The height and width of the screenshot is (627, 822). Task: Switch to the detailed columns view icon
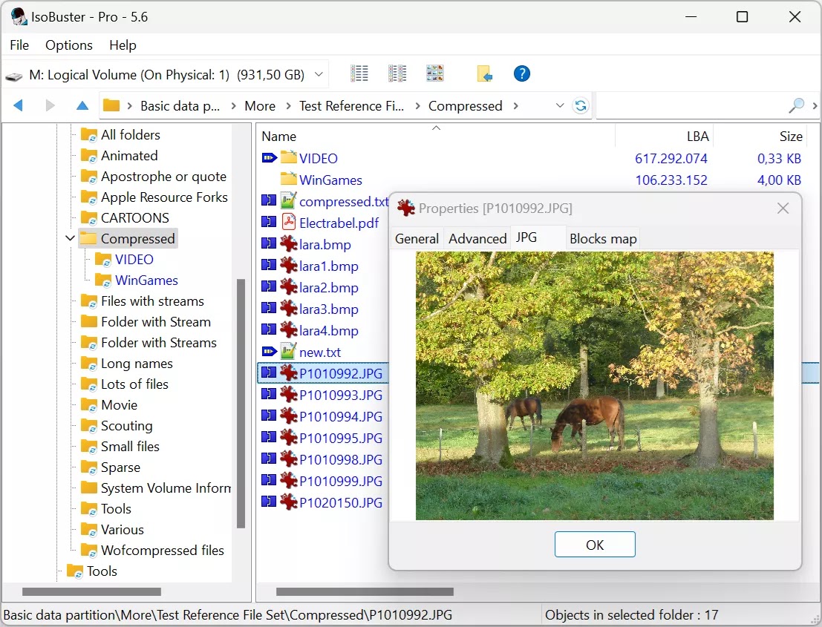[x=397, y=73]
